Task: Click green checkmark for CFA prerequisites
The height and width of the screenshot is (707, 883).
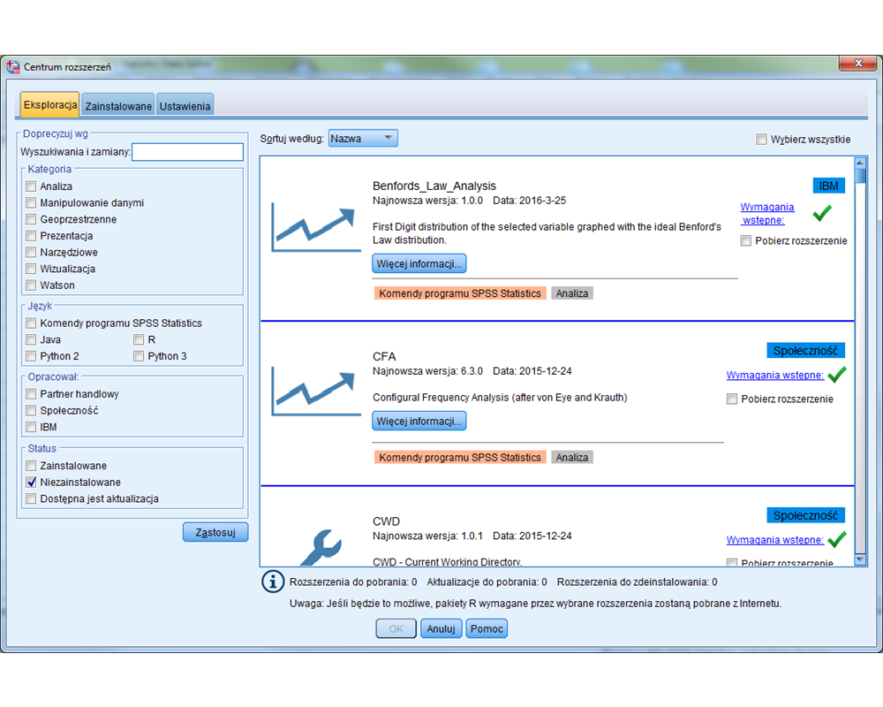Action: [837, 375]
